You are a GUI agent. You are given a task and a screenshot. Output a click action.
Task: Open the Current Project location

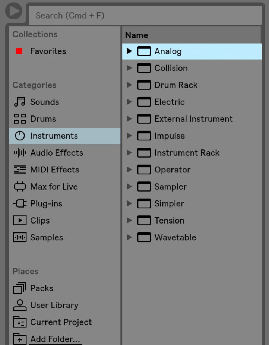click(x=61, y=322)
